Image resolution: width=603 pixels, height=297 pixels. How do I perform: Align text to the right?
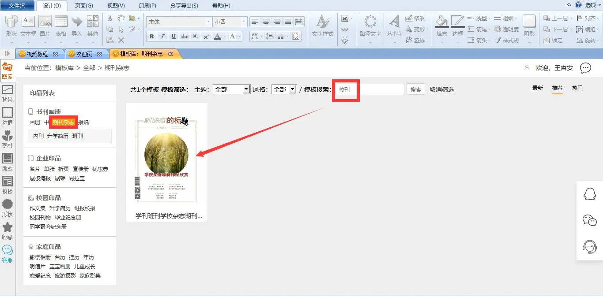tap(277, 21)
